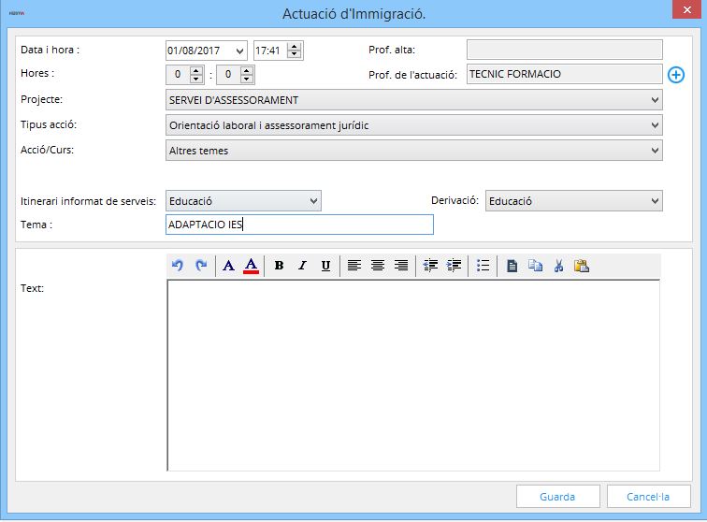The width and height of the screenshot is (707, 522).
Task: Click the redo arrow in text toolbar
Action: coord(200,266)
